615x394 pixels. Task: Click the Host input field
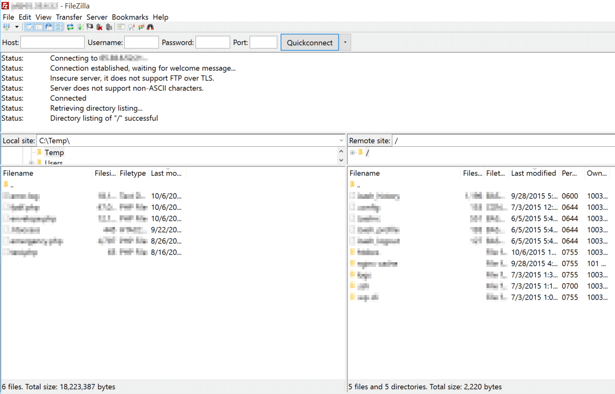(x=53, y=43)
